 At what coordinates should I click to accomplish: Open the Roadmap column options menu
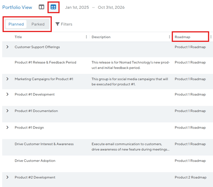[x=211, y=37]
